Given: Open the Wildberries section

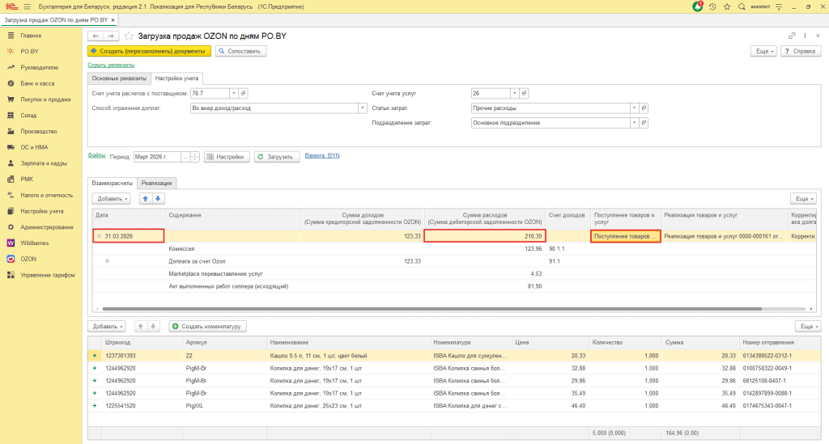Looking at the screenshot, I should pyautogui.click(x=34, y=243).
